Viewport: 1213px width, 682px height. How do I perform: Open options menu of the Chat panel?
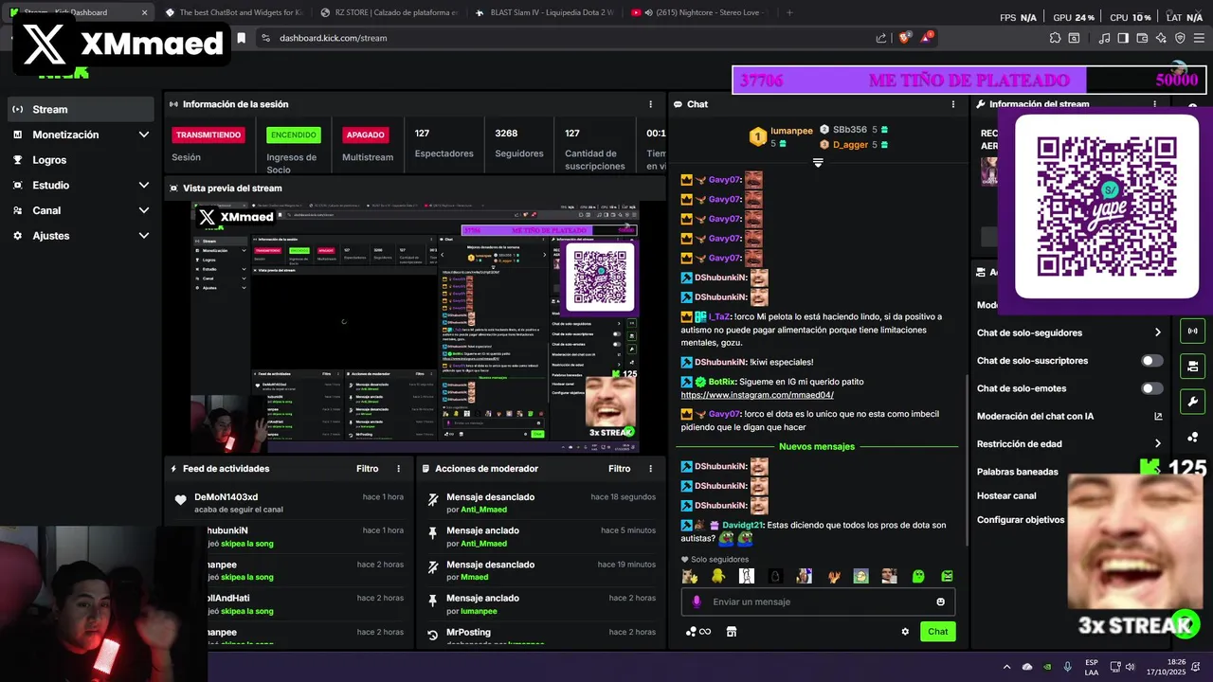click(952, 104)
